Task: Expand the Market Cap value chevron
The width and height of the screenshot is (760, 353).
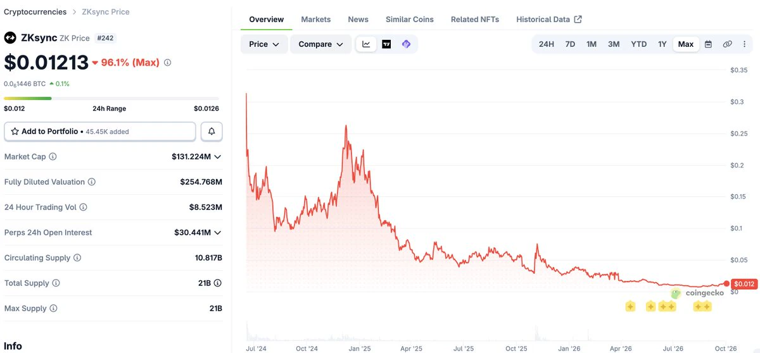Action: coord(217,156)
